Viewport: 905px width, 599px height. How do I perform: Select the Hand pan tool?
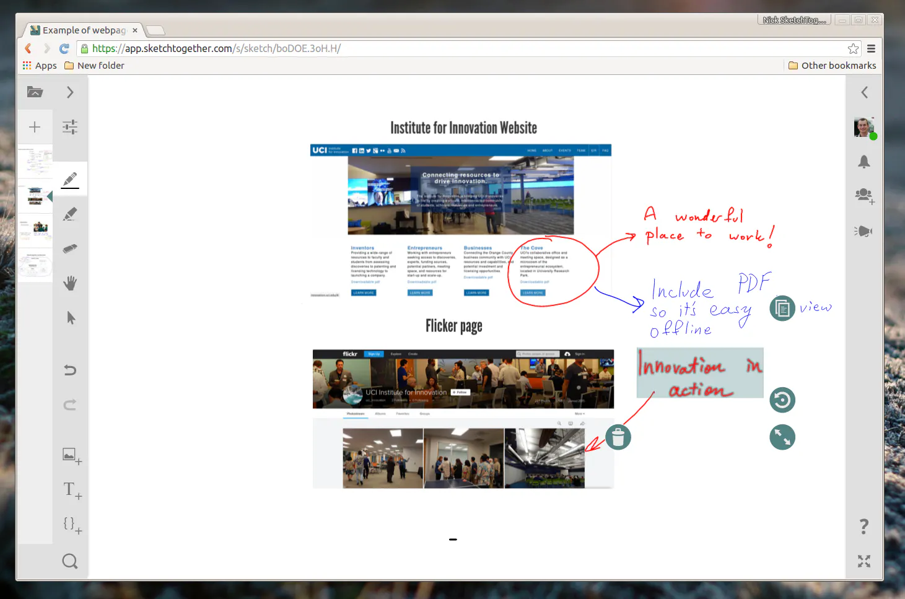(x=70, y=283)
